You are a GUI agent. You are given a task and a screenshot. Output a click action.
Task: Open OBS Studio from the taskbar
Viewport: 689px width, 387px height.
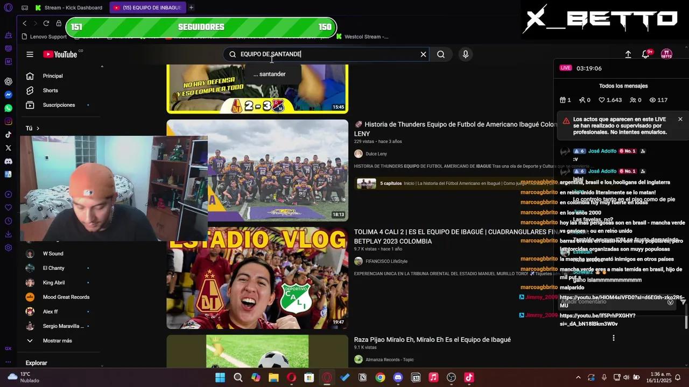pyautogui.click(x=451, y=377)
